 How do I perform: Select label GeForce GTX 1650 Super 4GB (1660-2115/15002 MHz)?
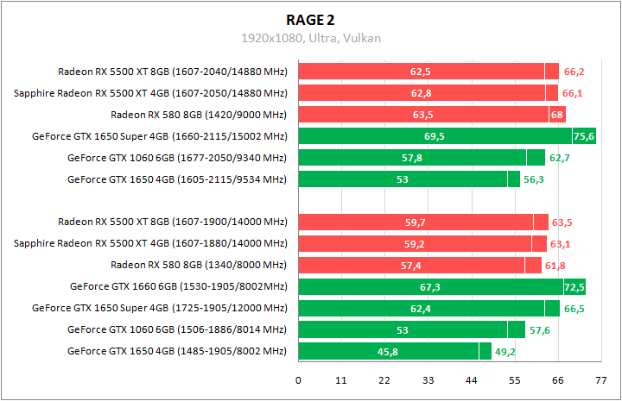160,136
